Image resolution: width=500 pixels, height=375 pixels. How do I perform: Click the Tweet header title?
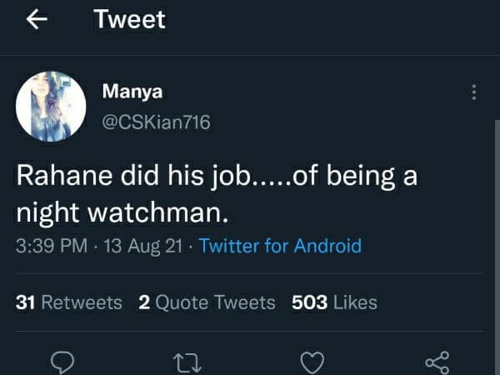[130, 20]
